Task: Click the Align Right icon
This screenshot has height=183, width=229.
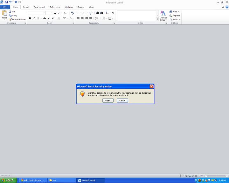Action: (x=87, y=18)
